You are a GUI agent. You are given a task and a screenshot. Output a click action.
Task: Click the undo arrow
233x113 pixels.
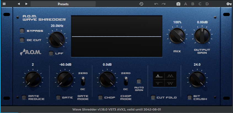(x=156, y=4)
